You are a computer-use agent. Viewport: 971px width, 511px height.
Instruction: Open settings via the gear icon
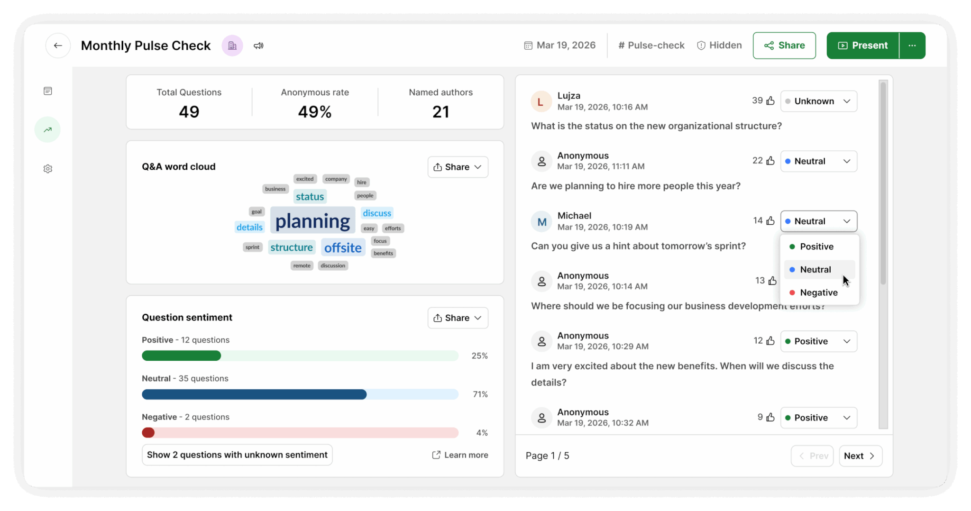click(x=48, y=168)
